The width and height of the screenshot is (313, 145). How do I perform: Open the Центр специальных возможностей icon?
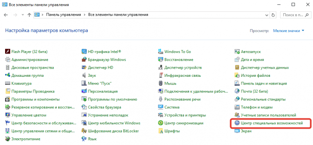237,123
